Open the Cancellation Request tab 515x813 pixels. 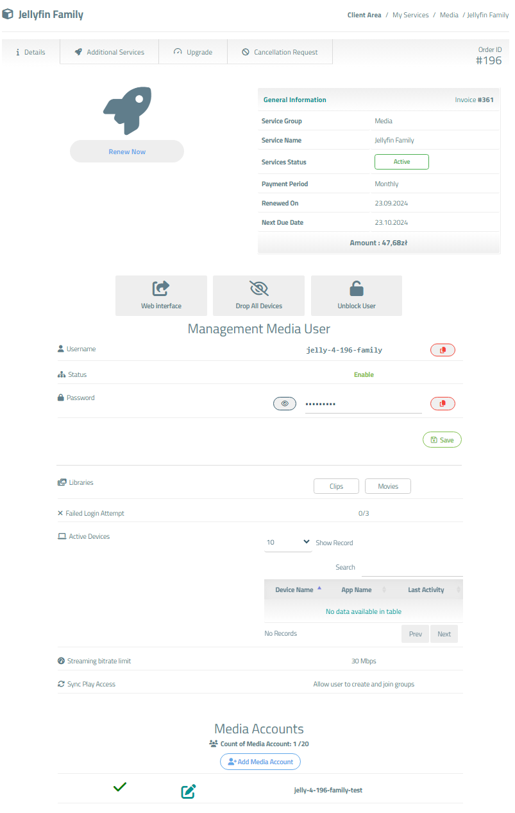pos(280,52)
